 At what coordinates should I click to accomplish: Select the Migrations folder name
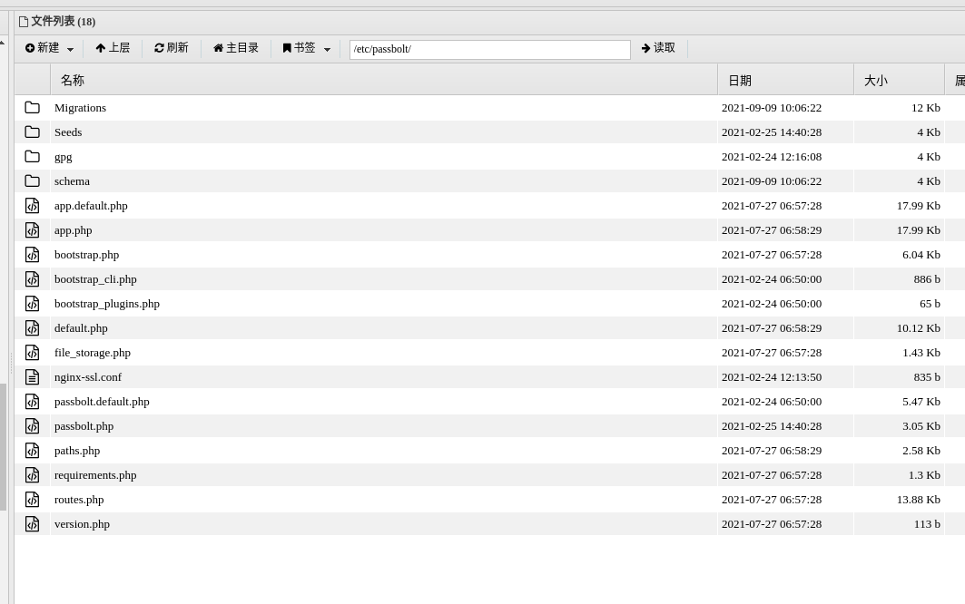click(80, 108)
